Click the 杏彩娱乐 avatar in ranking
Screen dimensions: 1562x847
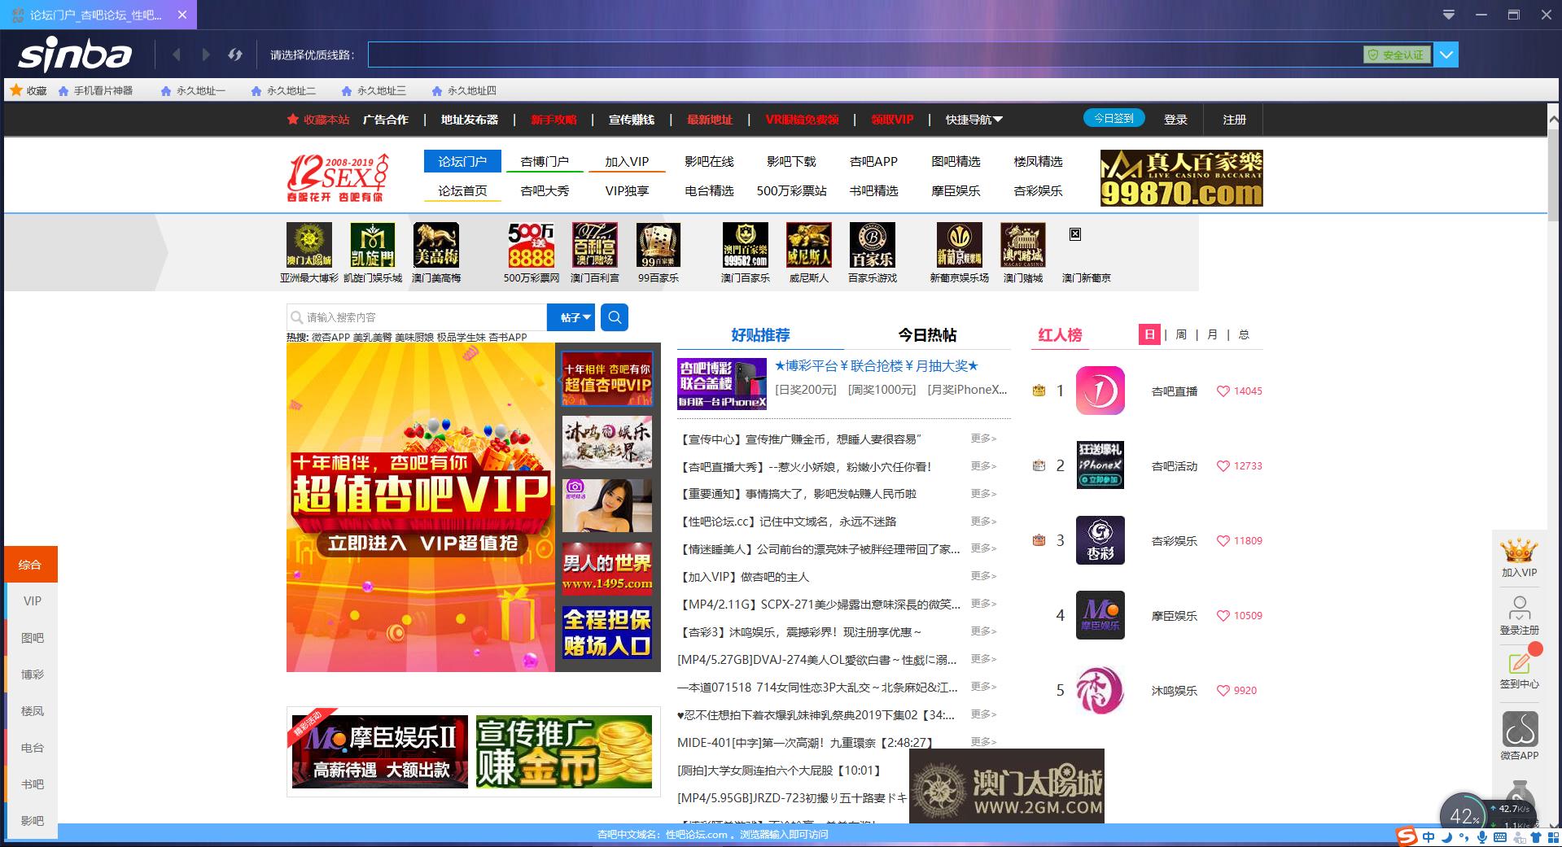[1100, 540]
